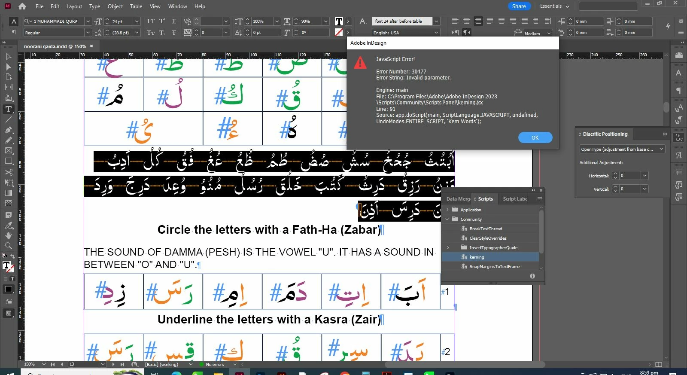Screen dimensions: 687x375
Task: Click OK on JavaScript Error dialog
Action: [x=535, y=137]
